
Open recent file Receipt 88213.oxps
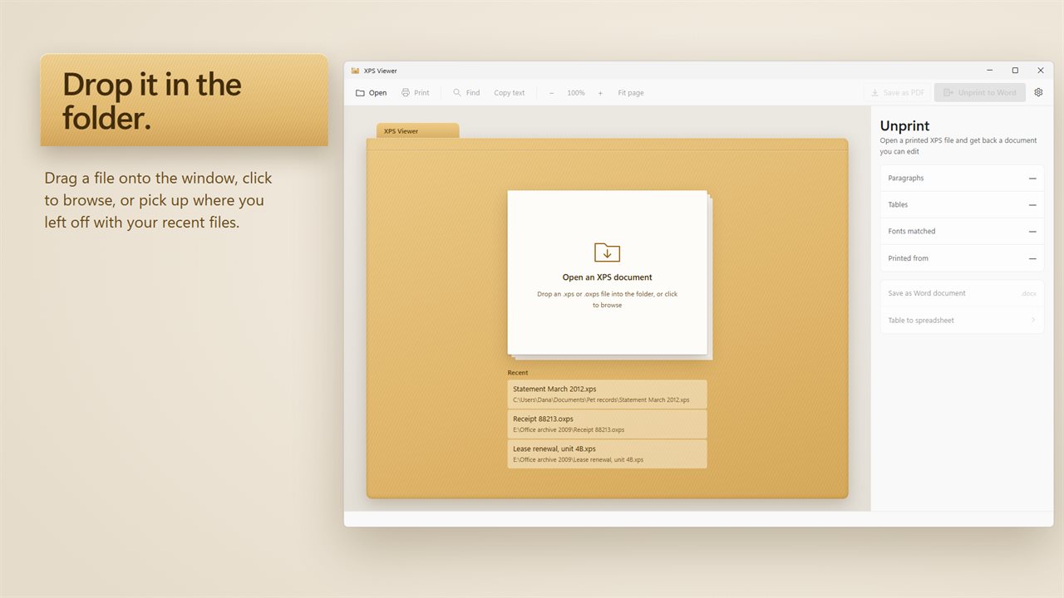tap(608, 424)
